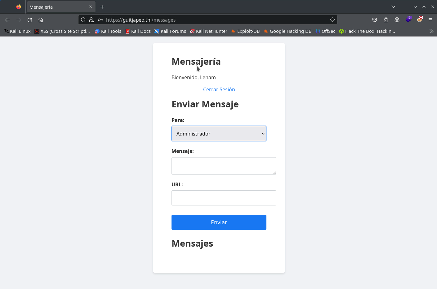
Task: Click the URL input field
Action: tap(224, 198)
